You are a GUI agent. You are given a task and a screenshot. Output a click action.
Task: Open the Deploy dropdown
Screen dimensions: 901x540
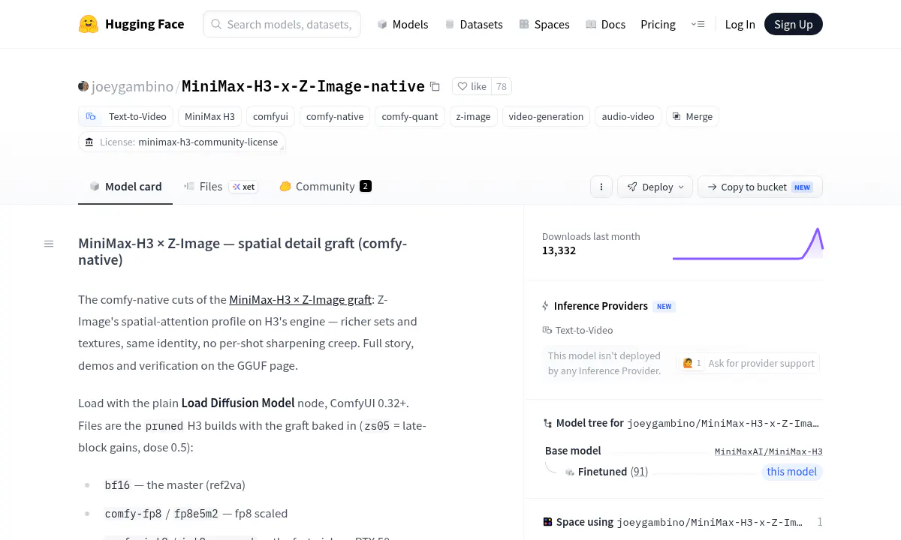click(x=655, y=187)
